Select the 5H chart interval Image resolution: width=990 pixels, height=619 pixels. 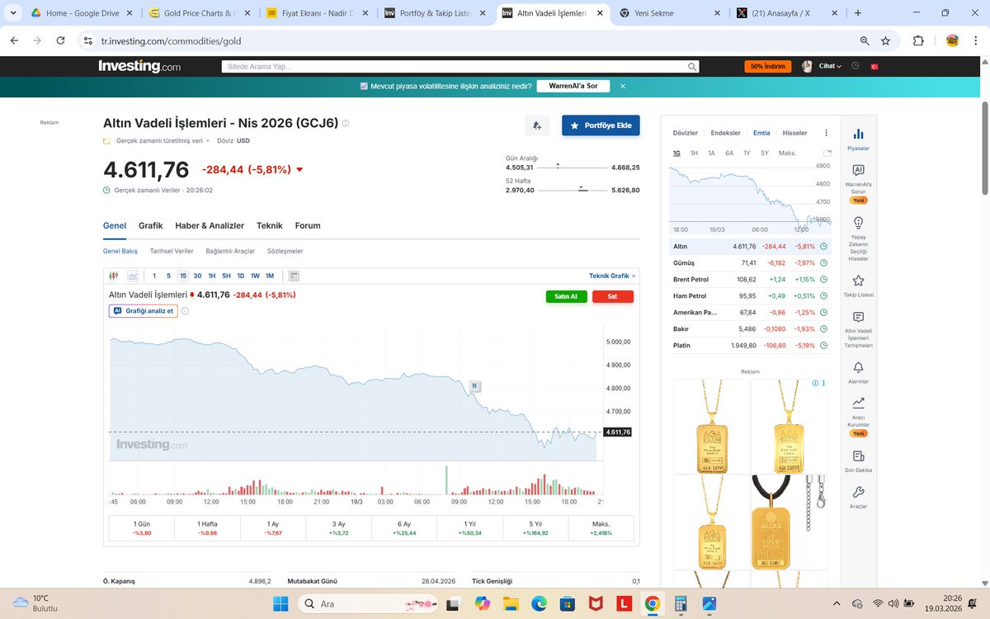click(226, 276)
